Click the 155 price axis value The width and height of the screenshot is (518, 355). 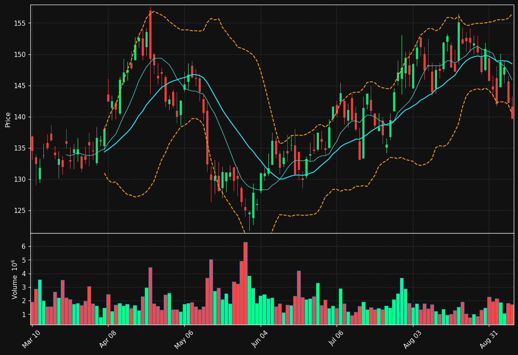point(21,23)
